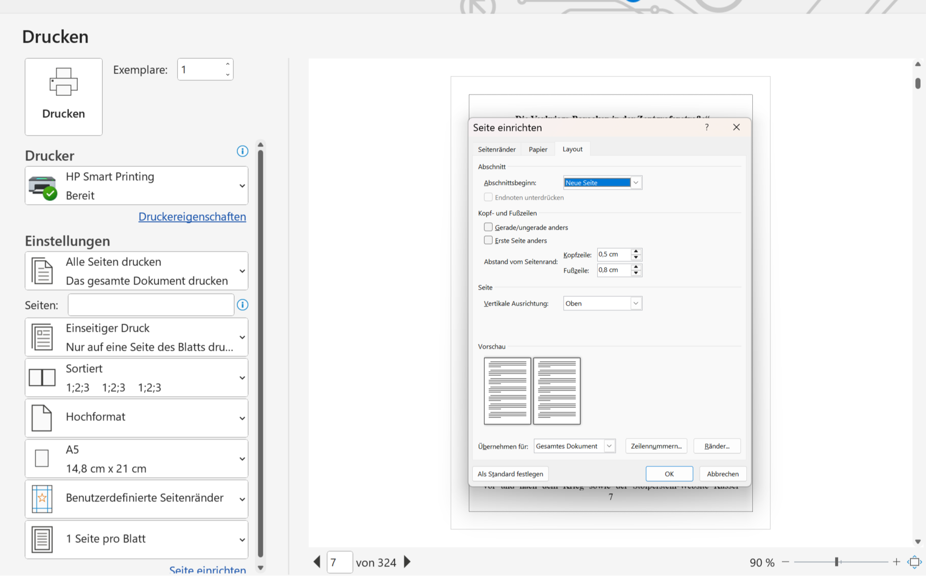
Task: Increase Fußzeile distance spinner
Action: tap(636, 267)
